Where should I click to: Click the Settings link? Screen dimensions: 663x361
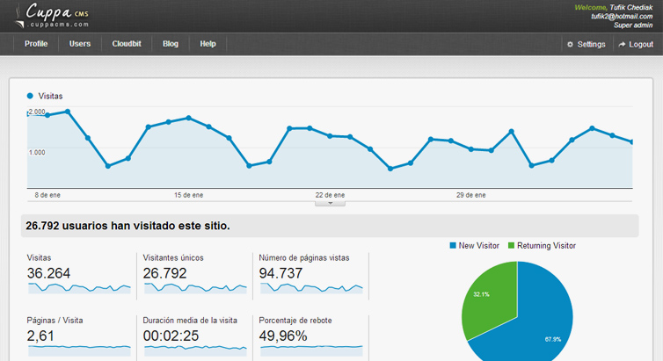[591, 44]
